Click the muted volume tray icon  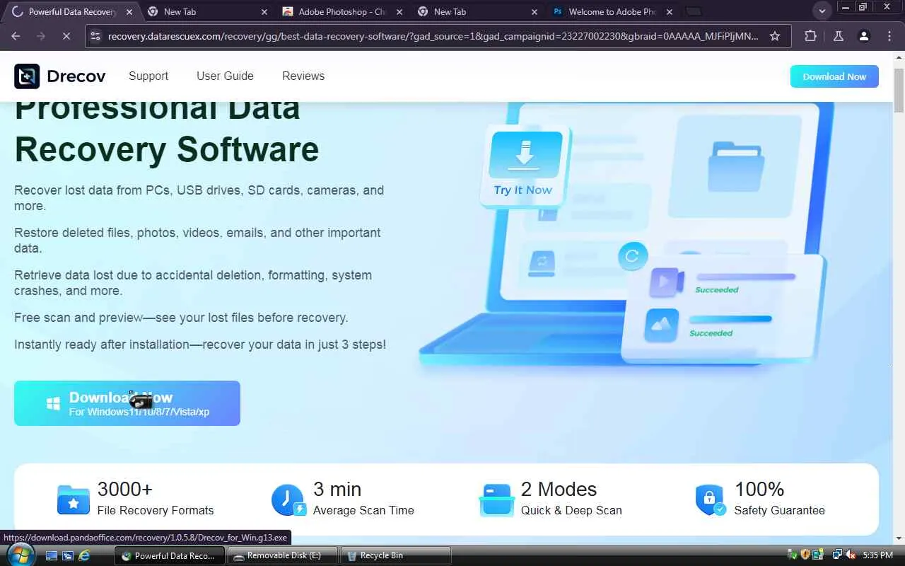850,555
